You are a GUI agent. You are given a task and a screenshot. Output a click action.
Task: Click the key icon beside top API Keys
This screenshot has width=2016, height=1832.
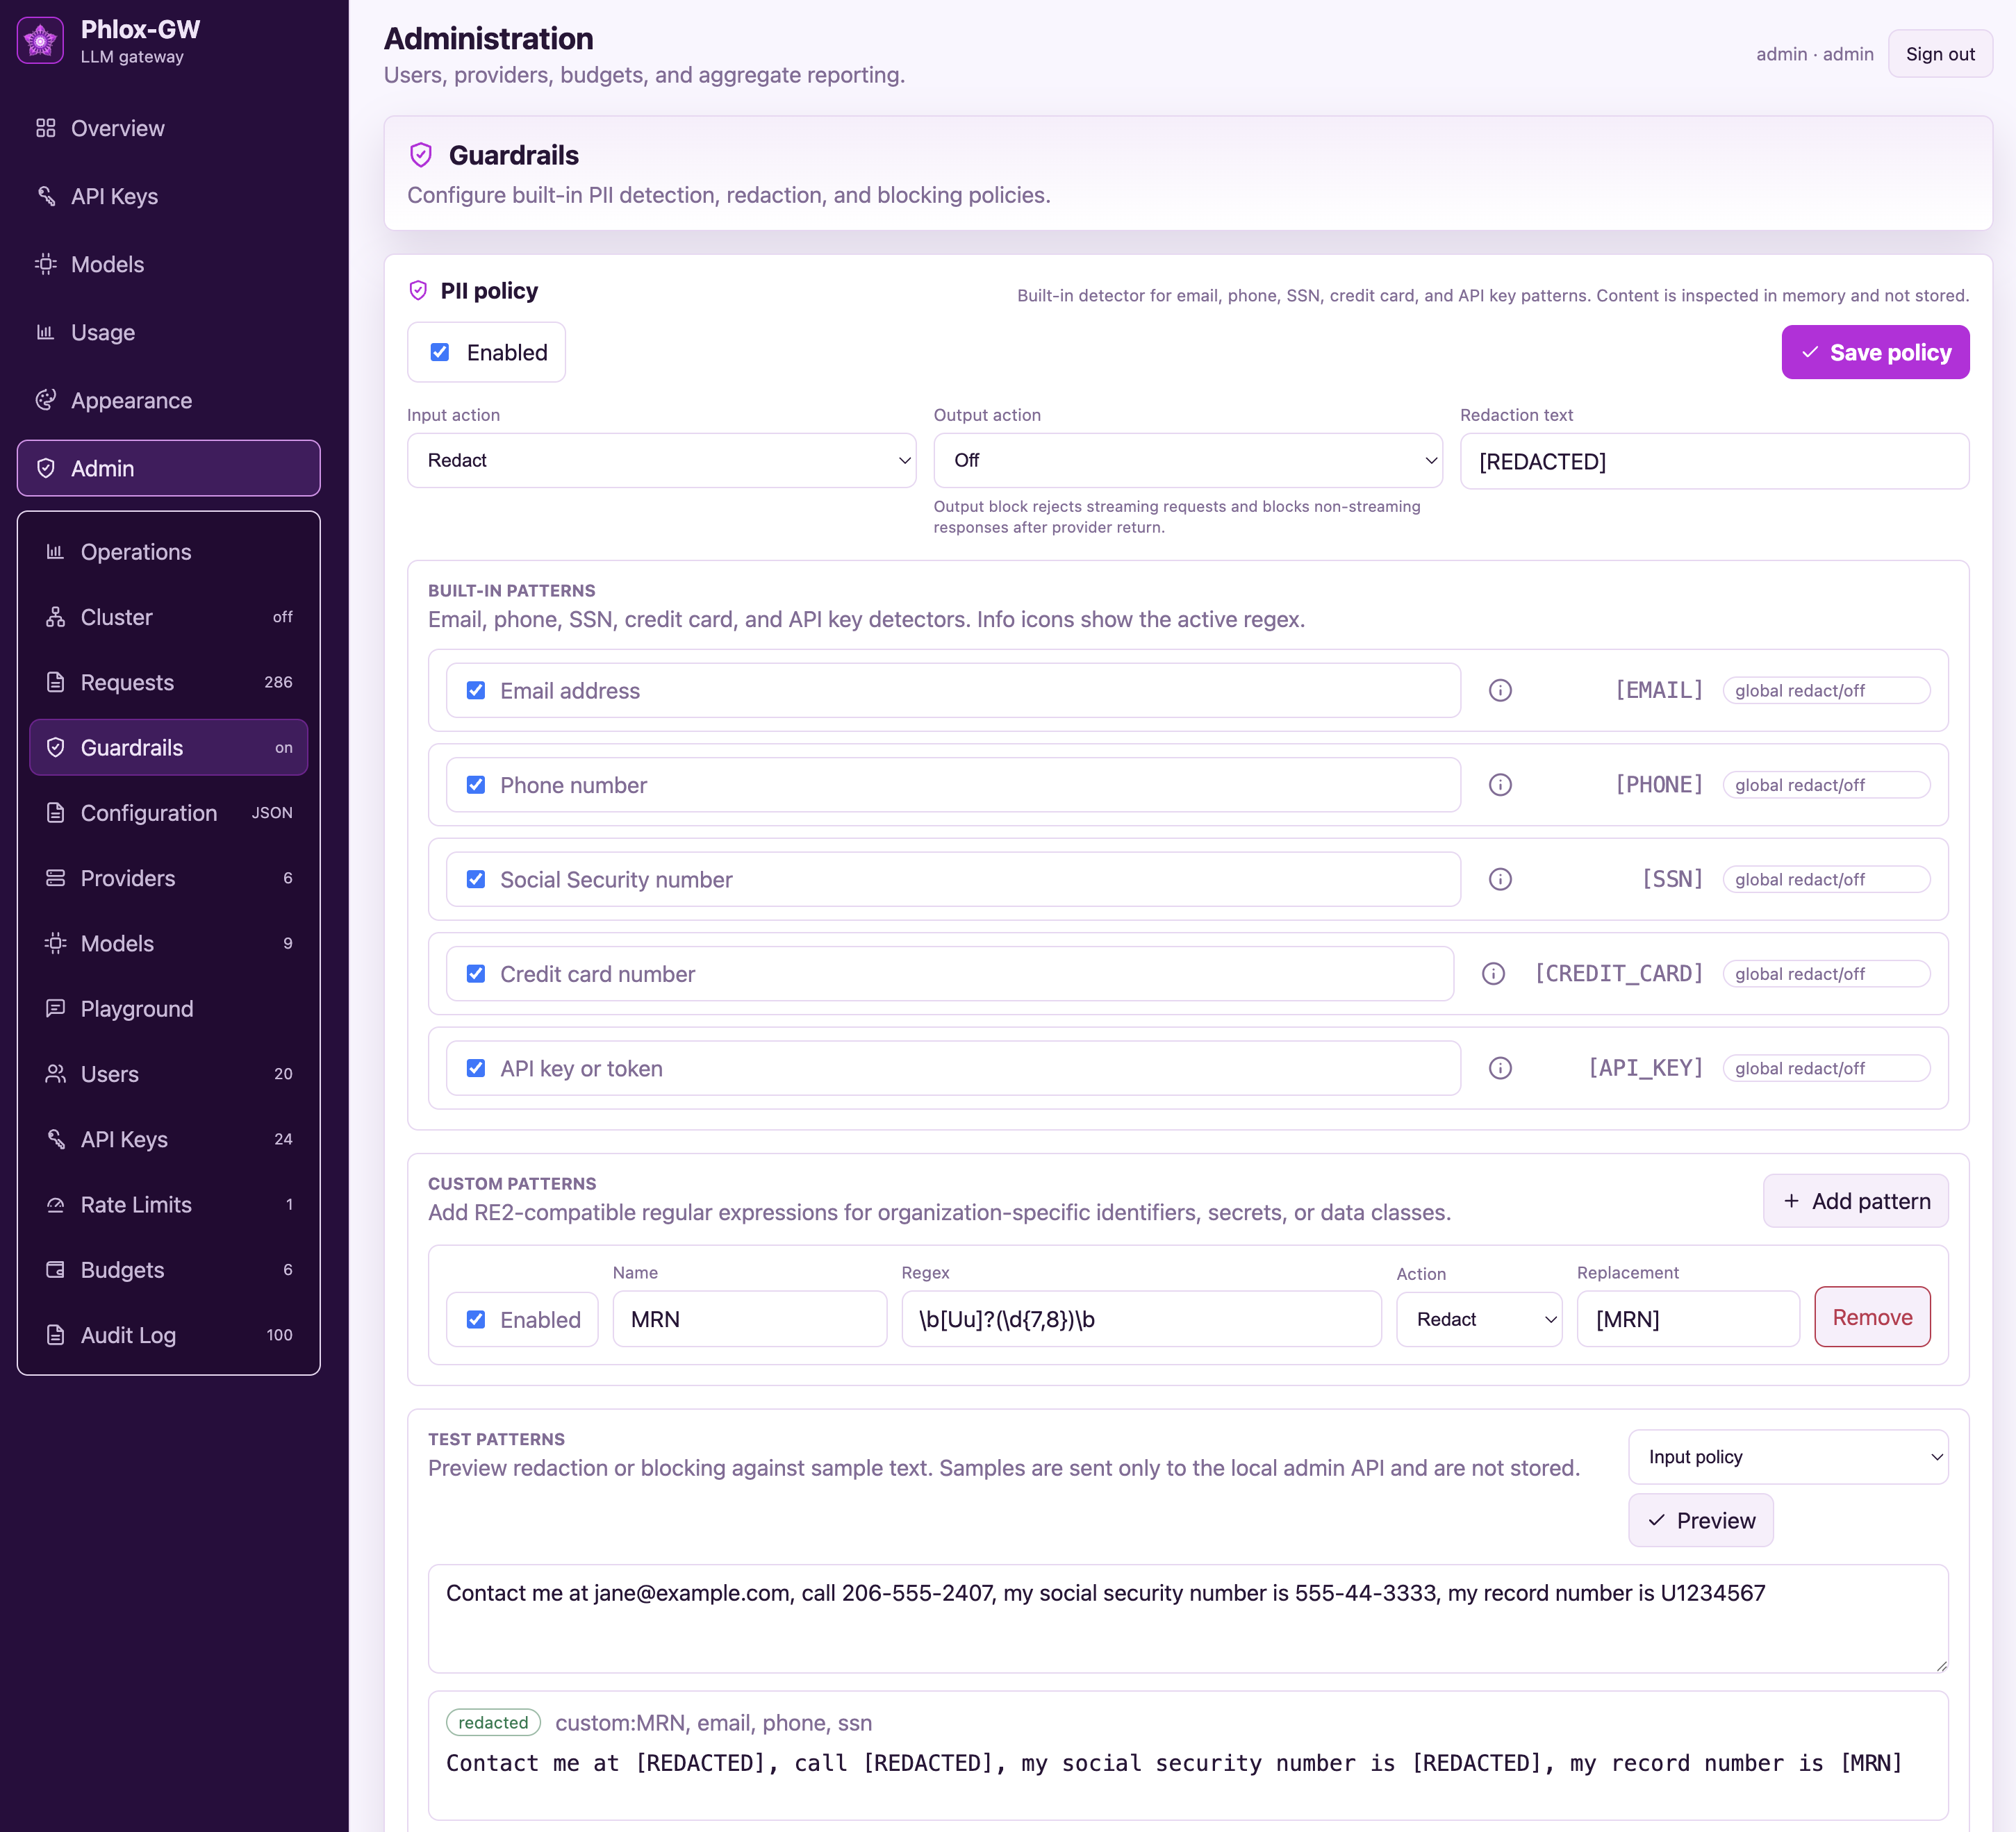(x=46, y=196)
